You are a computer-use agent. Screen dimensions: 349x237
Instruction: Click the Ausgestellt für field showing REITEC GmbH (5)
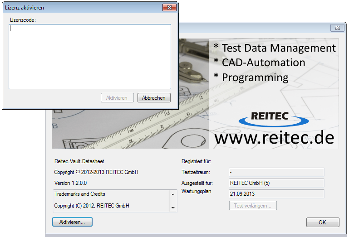pyautogui.click(x=276, y=183)
